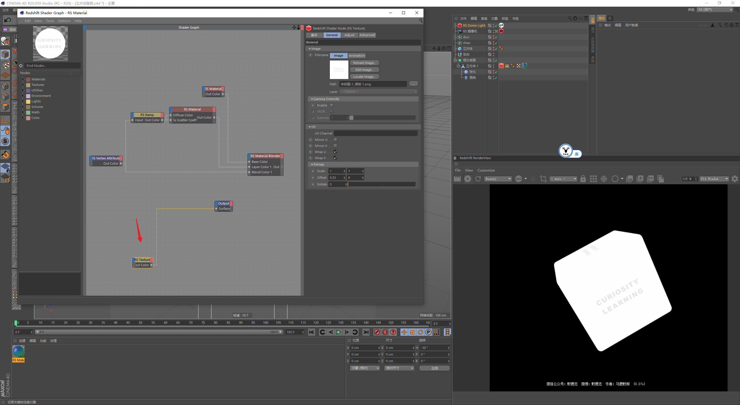Uncheck the Wrap U checkbox
This screenshot has height=405, width=740.
coord(335,152)
